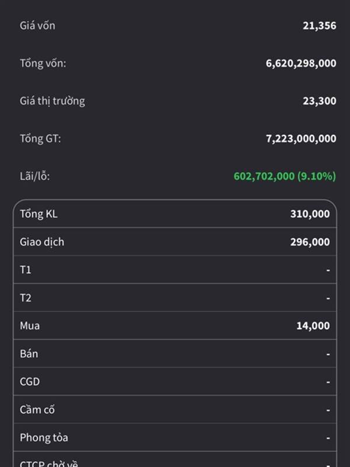
Task: Select the Tổng KL row
Action: 175,214
